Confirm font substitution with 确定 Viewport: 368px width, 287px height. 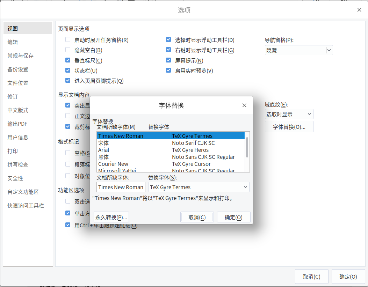click(x=233, y=217)
